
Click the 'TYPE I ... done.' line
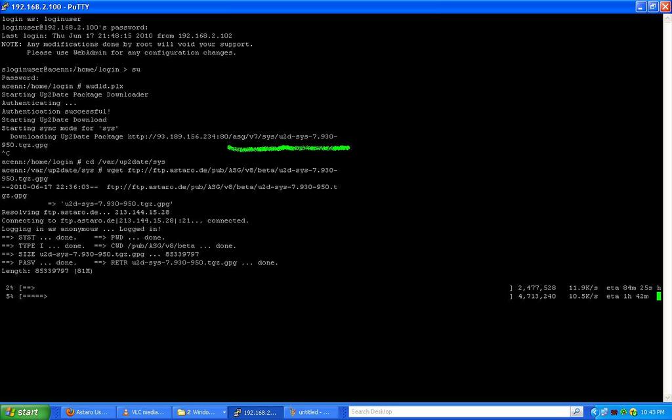pyautogui.click(x=119, y=245)
